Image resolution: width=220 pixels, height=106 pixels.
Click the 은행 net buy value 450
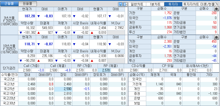pos(215,42)
